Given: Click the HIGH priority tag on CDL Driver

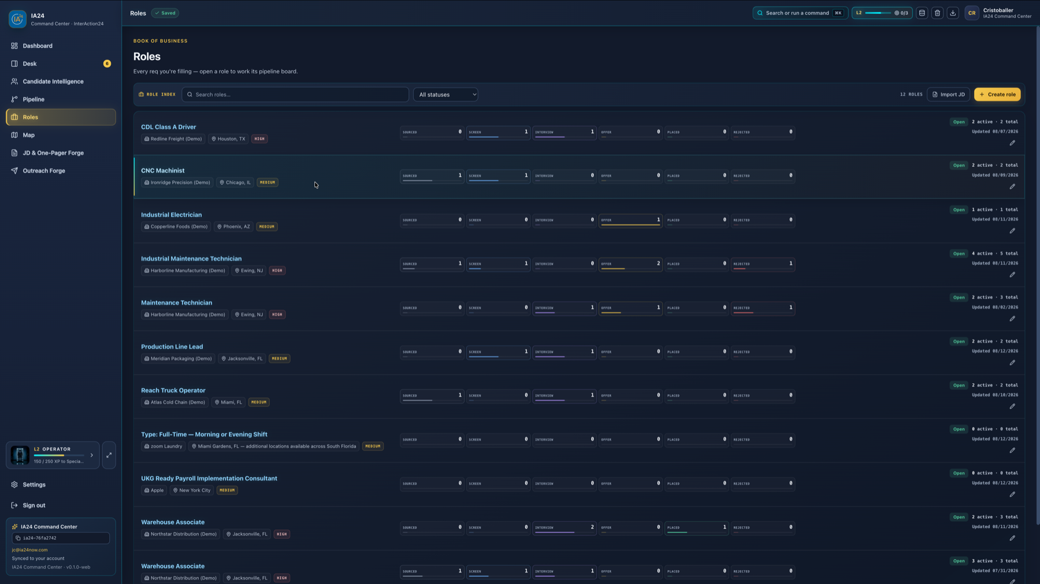Looking at the screenshot, I should 259,139.
